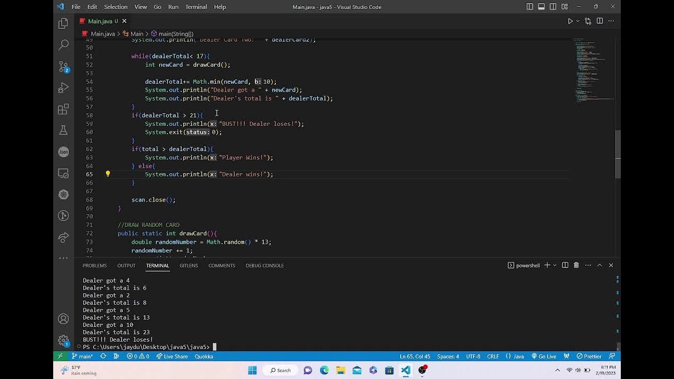Image resolution: width=674 pixels, height=379 pixels.
Task: Open the Manage gear in activity bar
Action: (x=64, y=341)
